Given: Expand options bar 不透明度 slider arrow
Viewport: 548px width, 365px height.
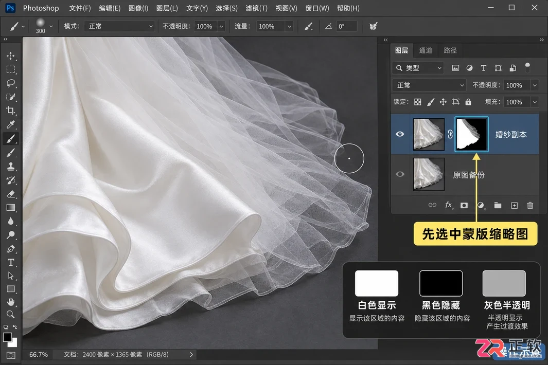Looking at the screenshot, I should (222, 26).
